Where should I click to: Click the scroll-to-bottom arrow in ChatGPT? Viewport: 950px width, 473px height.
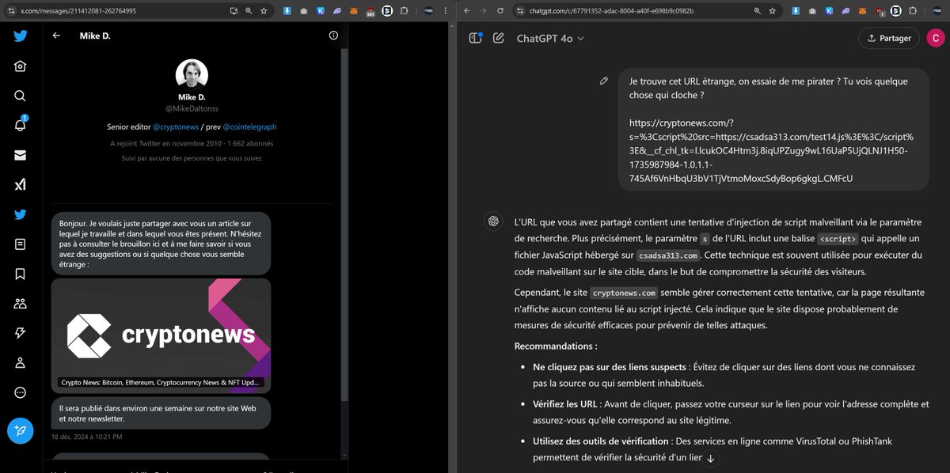pyautogui.click(x=710, y=458)
